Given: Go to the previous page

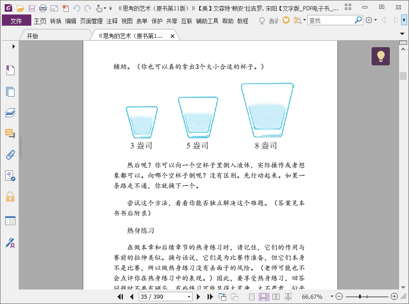Looking at the screenshot, I should [x=132, y=297].
